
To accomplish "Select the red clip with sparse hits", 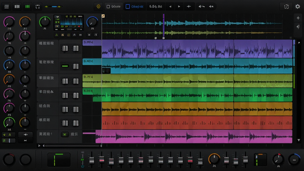I will coord(197,123).
